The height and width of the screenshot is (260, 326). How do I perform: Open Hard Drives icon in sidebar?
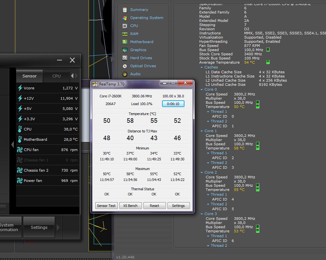[x=125, y=58]
